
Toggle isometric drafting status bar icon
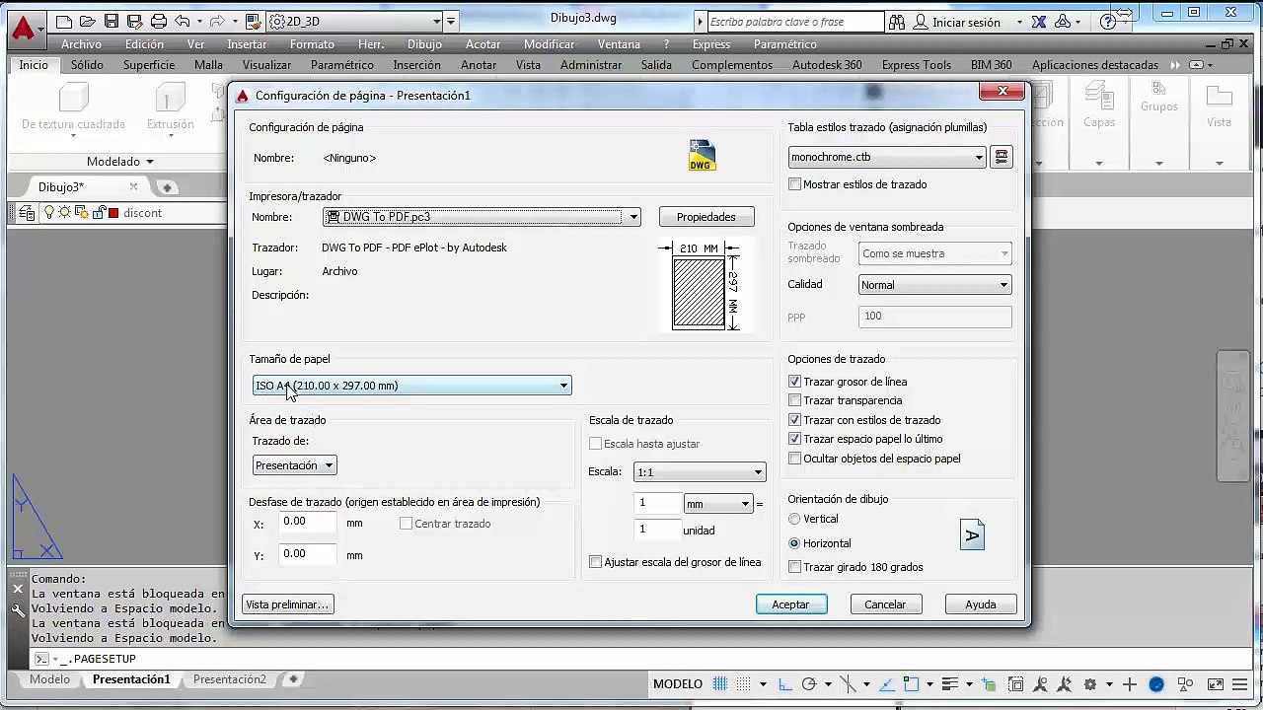tap(849, 684)
